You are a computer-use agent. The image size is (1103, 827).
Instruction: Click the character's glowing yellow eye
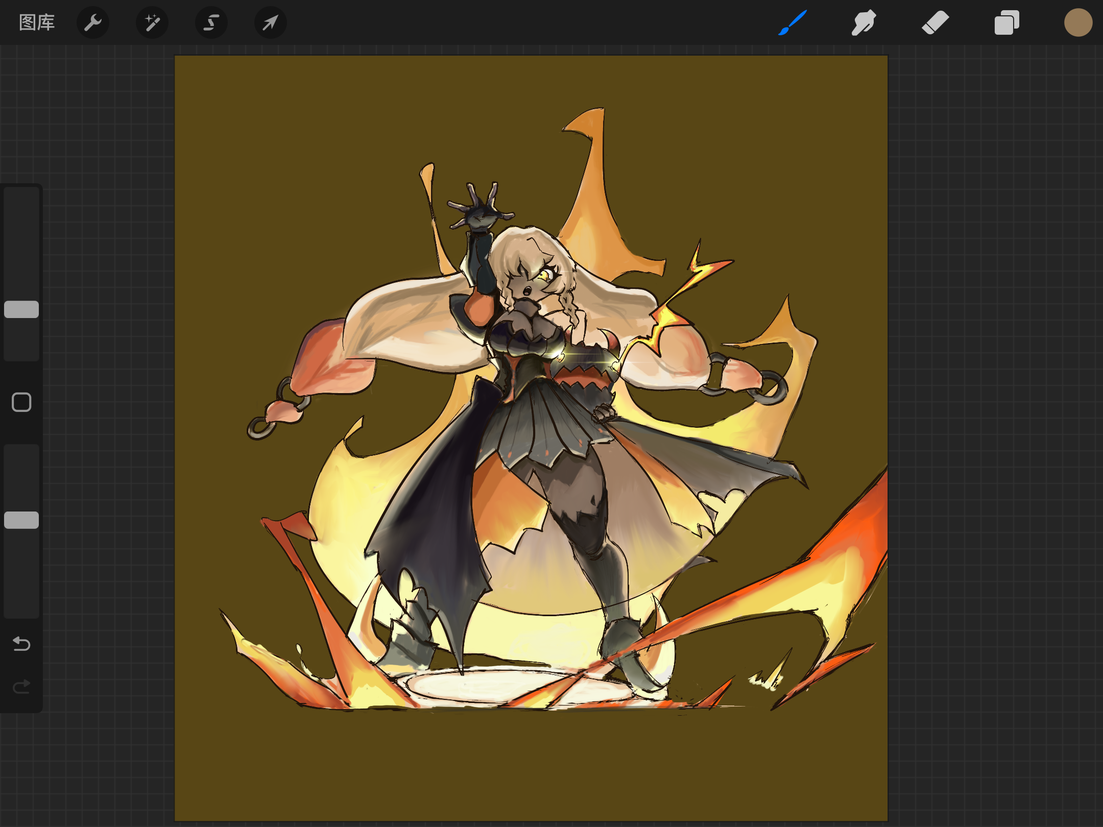click(x=544, y=276)
